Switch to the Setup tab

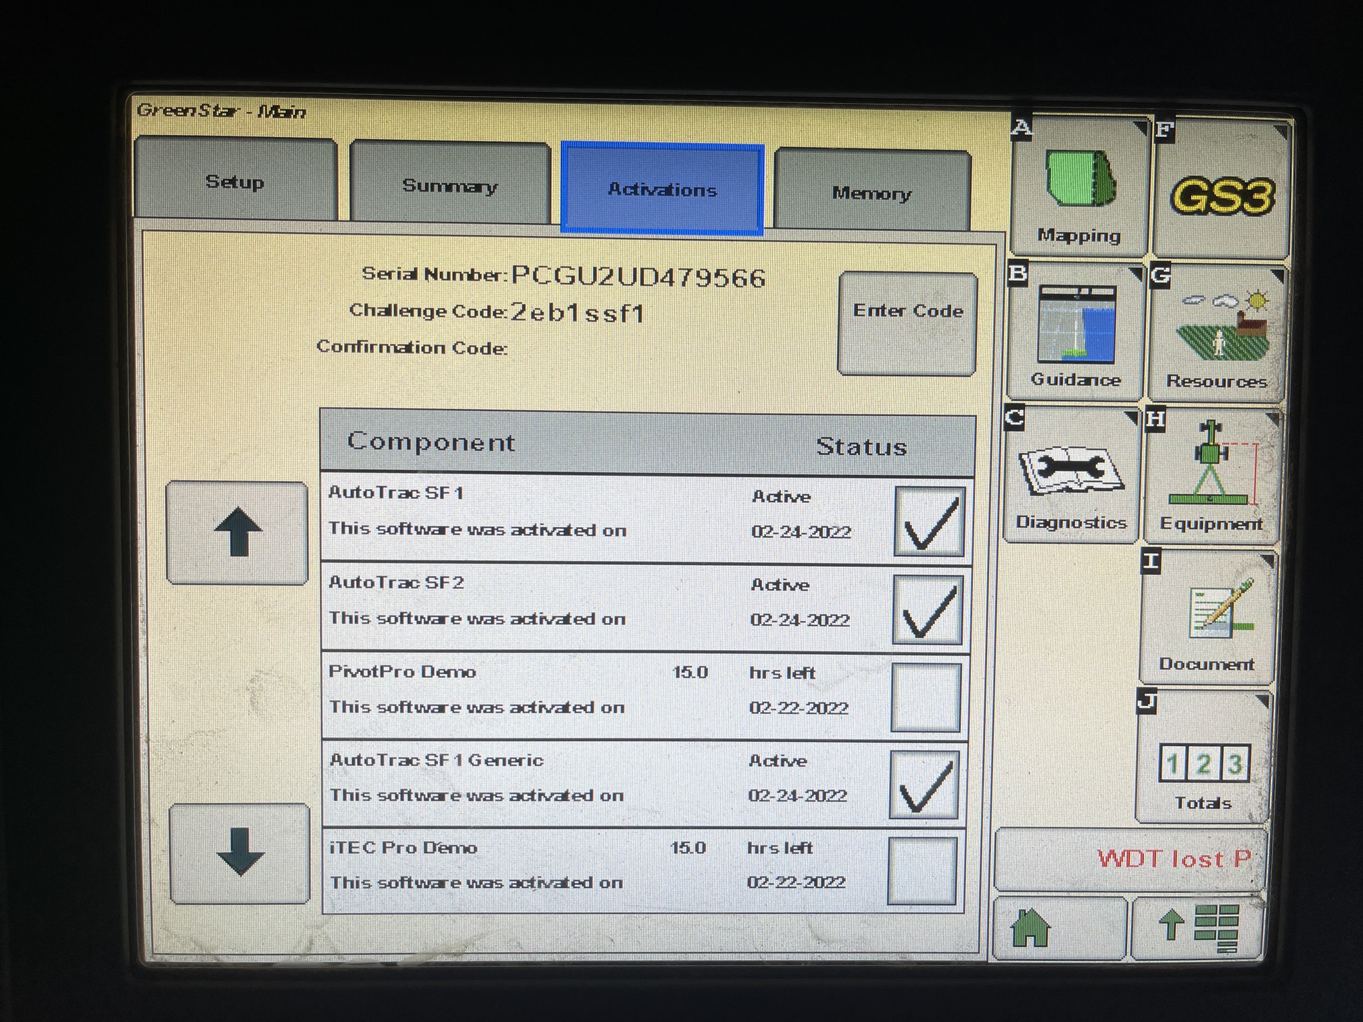click(236, 180)
